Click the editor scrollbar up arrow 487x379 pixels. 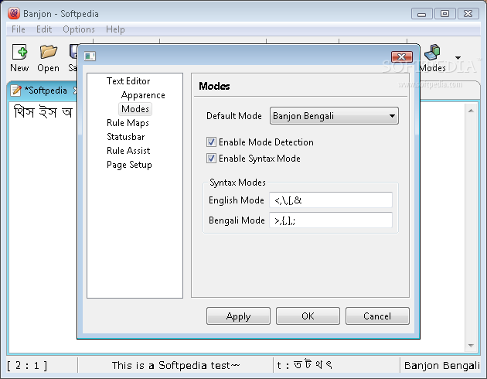[x=471, y=111]
